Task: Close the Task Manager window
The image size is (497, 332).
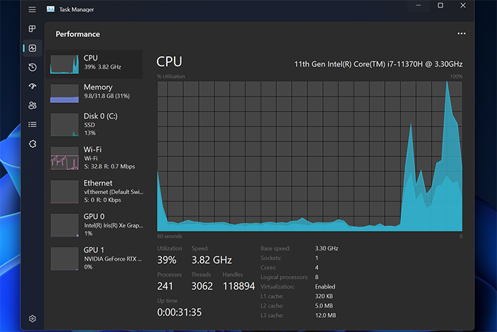Action: pos(463,6)
